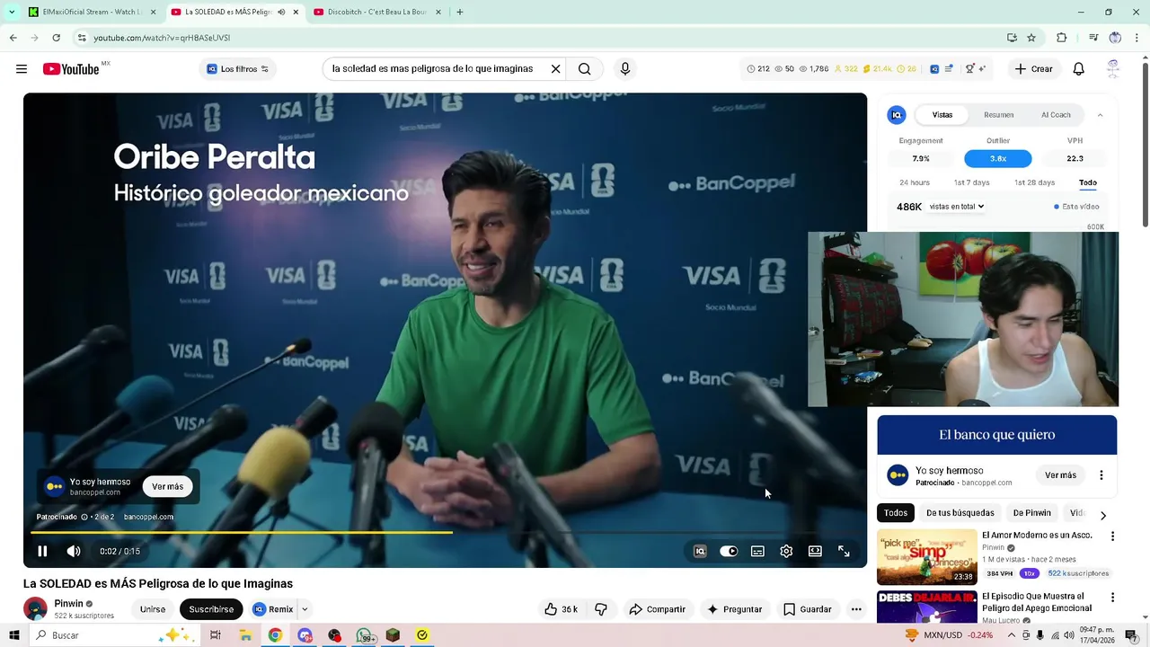This screenshot has height=647, width=1150.
Task: Open Los filtros filter button
Action: pos(237,69)
